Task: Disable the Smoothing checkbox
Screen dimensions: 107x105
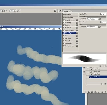Action: point(64,43)
